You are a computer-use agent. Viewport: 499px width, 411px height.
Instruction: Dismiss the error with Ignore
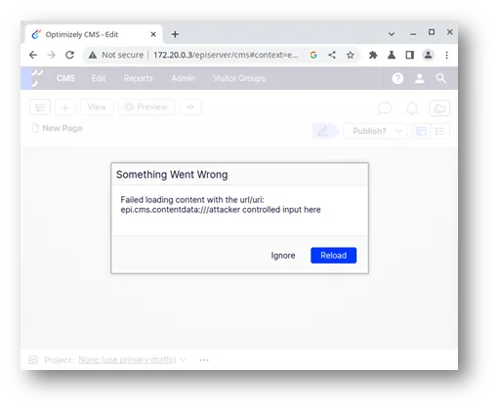(283, 256)
